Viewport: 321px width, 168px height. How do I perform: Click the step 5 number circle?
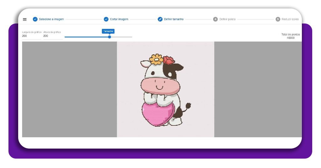pos(278,19)
